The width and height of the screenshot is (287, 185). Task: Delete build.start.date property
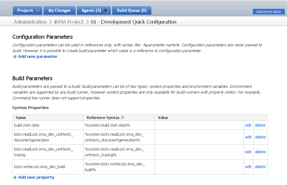pyautogui.click(x=260, y=125)
